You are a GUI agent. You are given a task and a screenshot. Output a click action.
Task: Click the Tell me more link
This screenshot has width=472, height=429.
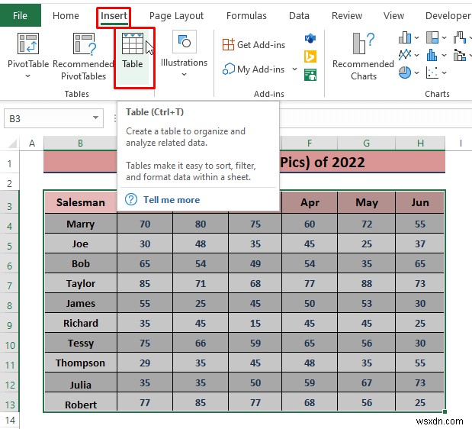point(172,200)
